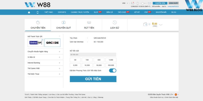The image size is (203, 101).
Task: Open announcements megaphone icon in header
Action: (132, 3)
